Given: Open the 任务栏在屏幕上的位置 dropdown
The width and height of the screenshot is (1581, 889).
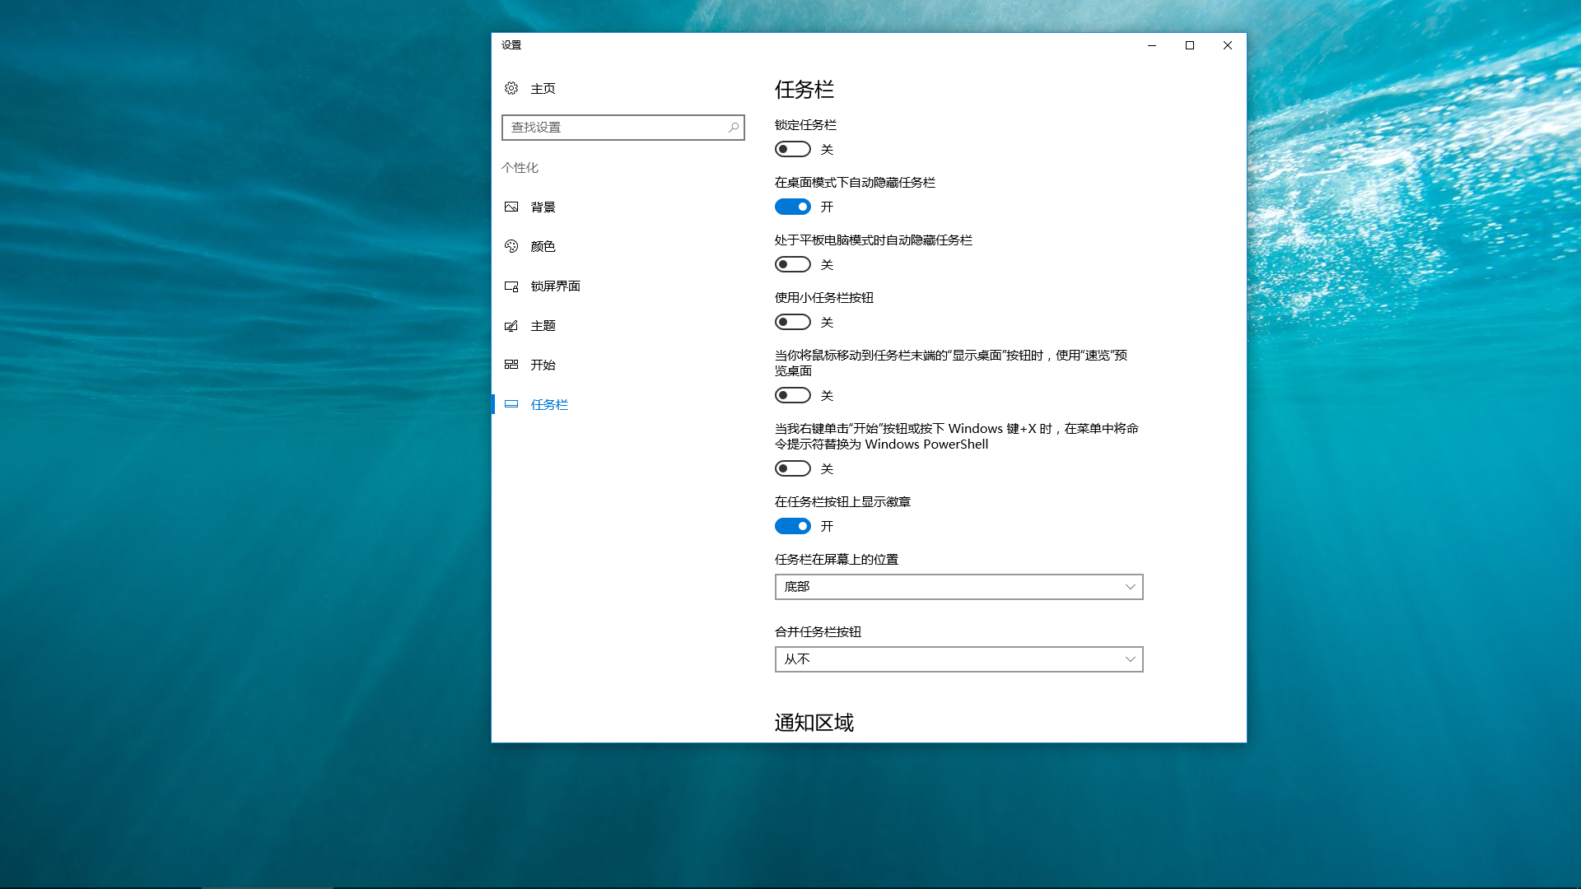Looking at the screenshot, I should pos(958,586).
